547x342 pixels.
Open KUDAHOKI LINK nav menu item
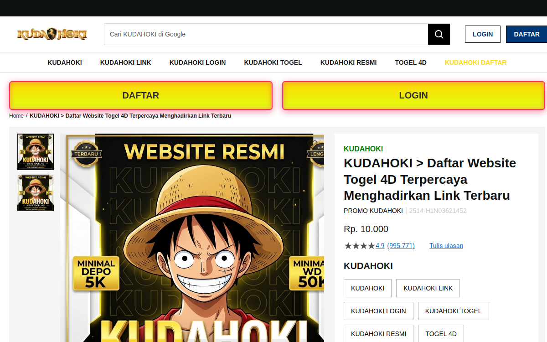[126, 62]
